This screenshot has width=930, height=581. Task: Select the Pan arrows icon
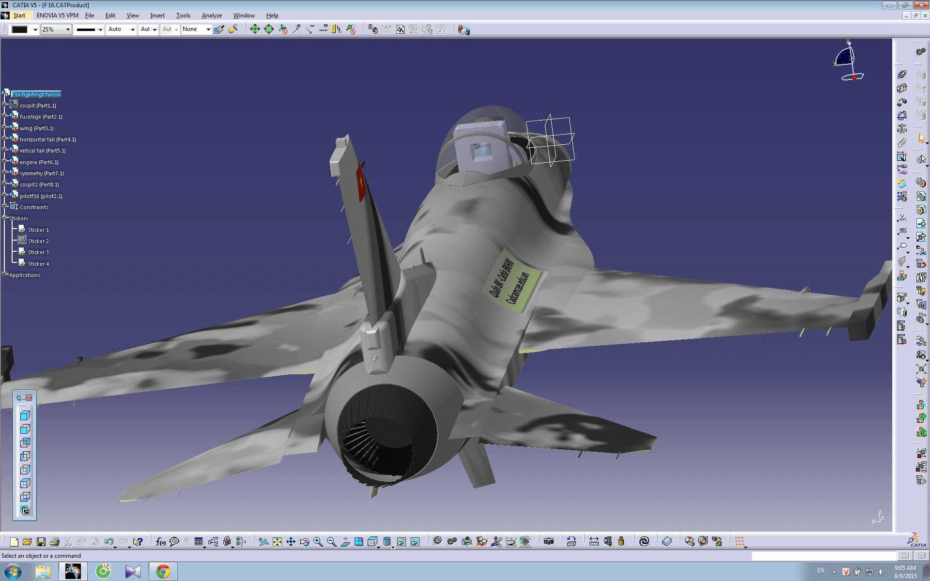(291, 542)
